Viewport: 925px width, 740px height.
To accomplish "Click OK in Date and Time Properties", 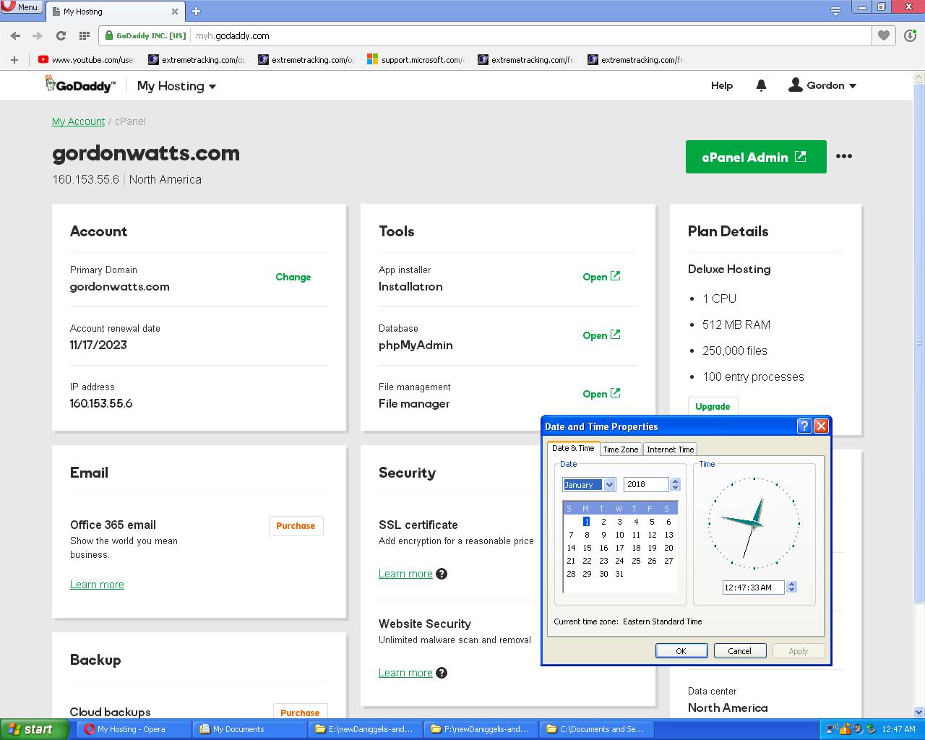I will click(x=681, y=650).
